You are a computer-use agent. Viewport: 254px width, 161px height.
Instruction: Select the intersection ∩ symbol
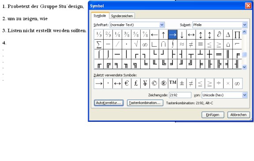164,44
